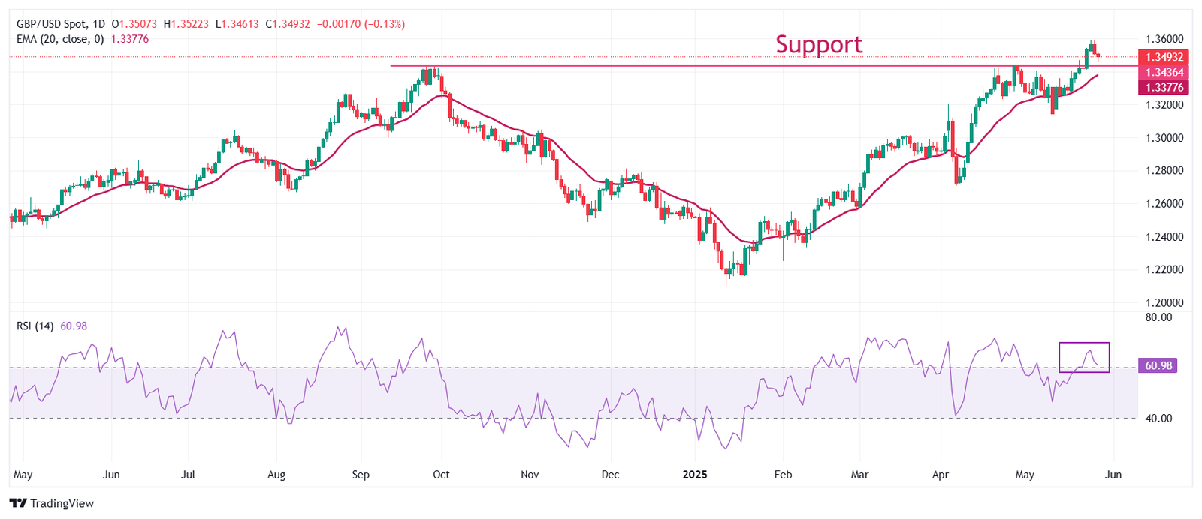Image resolution: width=1202 pixels, height=519 pixels.
Task: Select the Support text annotation
Action: tap(819, 44)
